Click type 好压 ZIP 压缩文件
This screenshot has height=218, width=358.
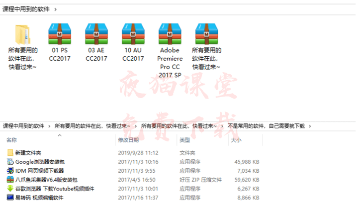tap(200, 180)
